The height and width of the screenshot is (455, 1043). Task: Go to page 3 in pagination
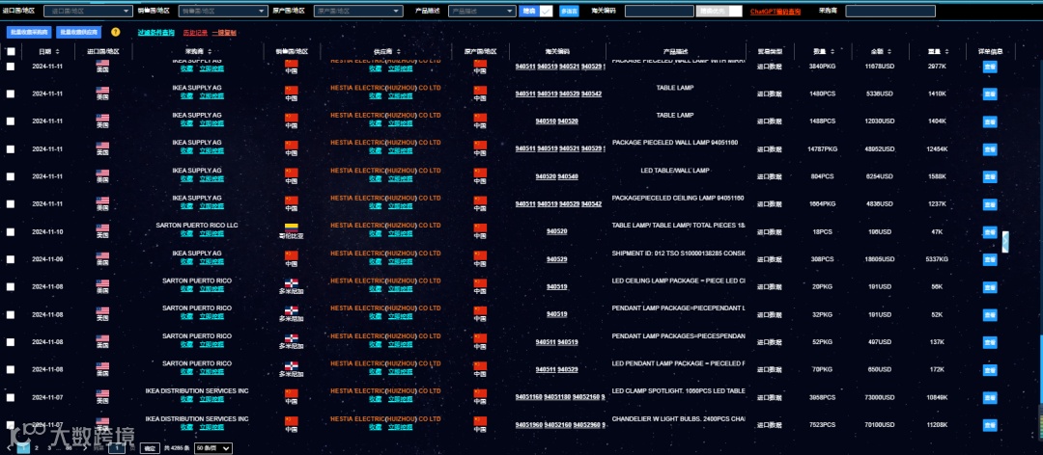click(48, 448)
